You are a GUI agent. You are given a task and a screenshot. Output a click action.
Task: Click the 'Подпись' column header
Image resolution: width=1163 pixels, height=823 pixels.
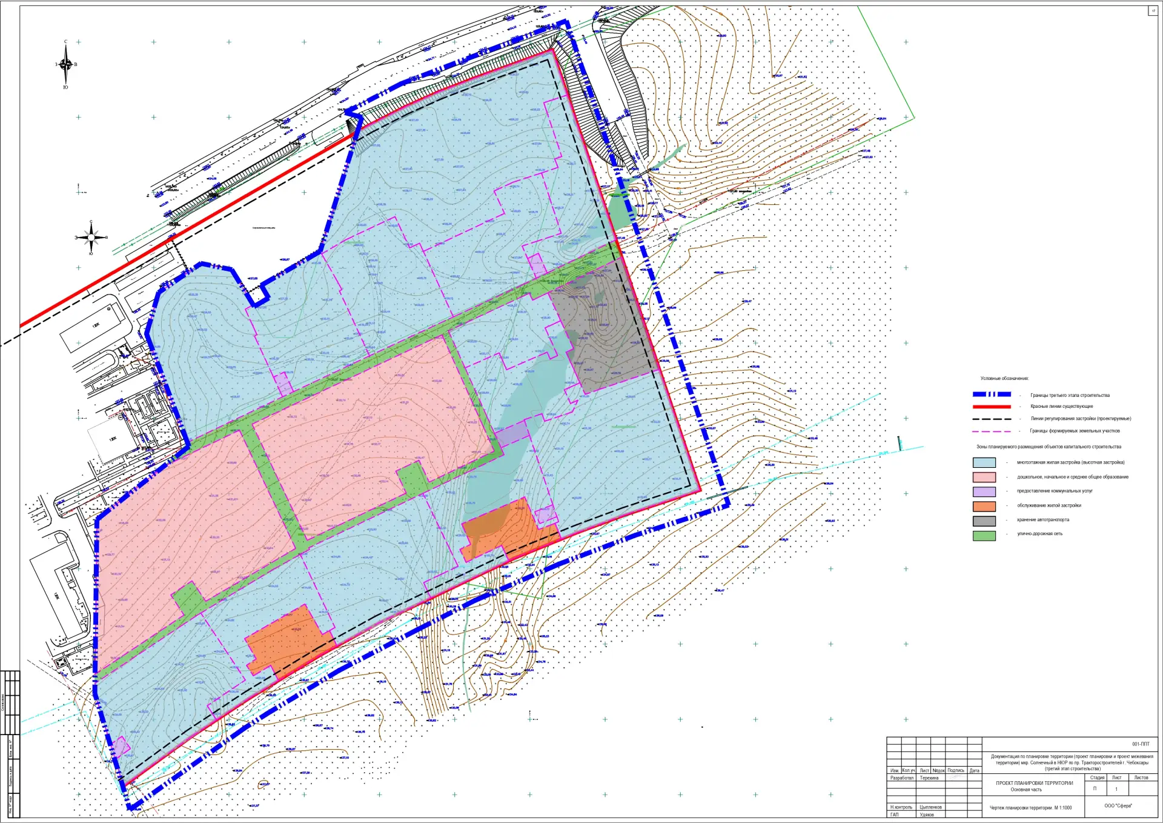point(956,770)
